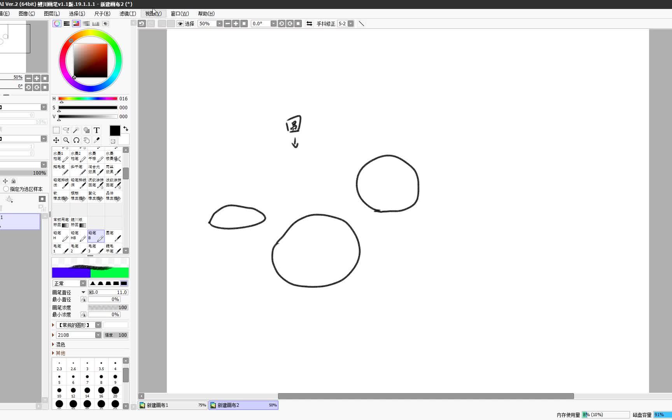Rotate canvas clockwise in the toolbar

coord(290,24)
